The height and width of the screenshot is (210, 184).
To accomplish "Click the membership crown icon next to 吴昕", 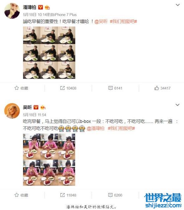I will click(x=43, y=107).
